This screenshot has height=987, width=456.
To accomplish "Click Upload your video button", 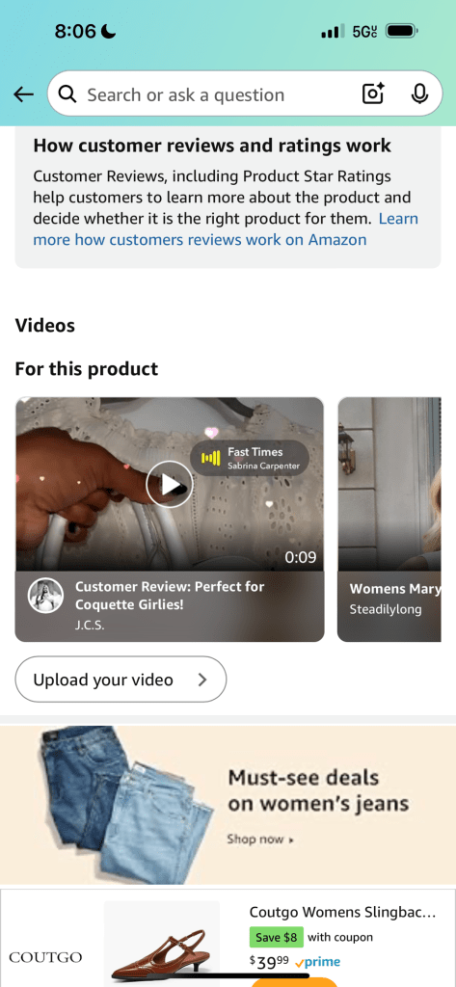I will [x=121, y=680].
